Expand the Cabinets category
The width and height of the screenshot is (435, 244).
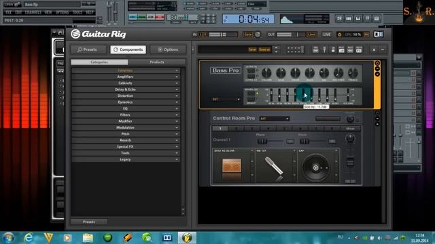point(125,83)
